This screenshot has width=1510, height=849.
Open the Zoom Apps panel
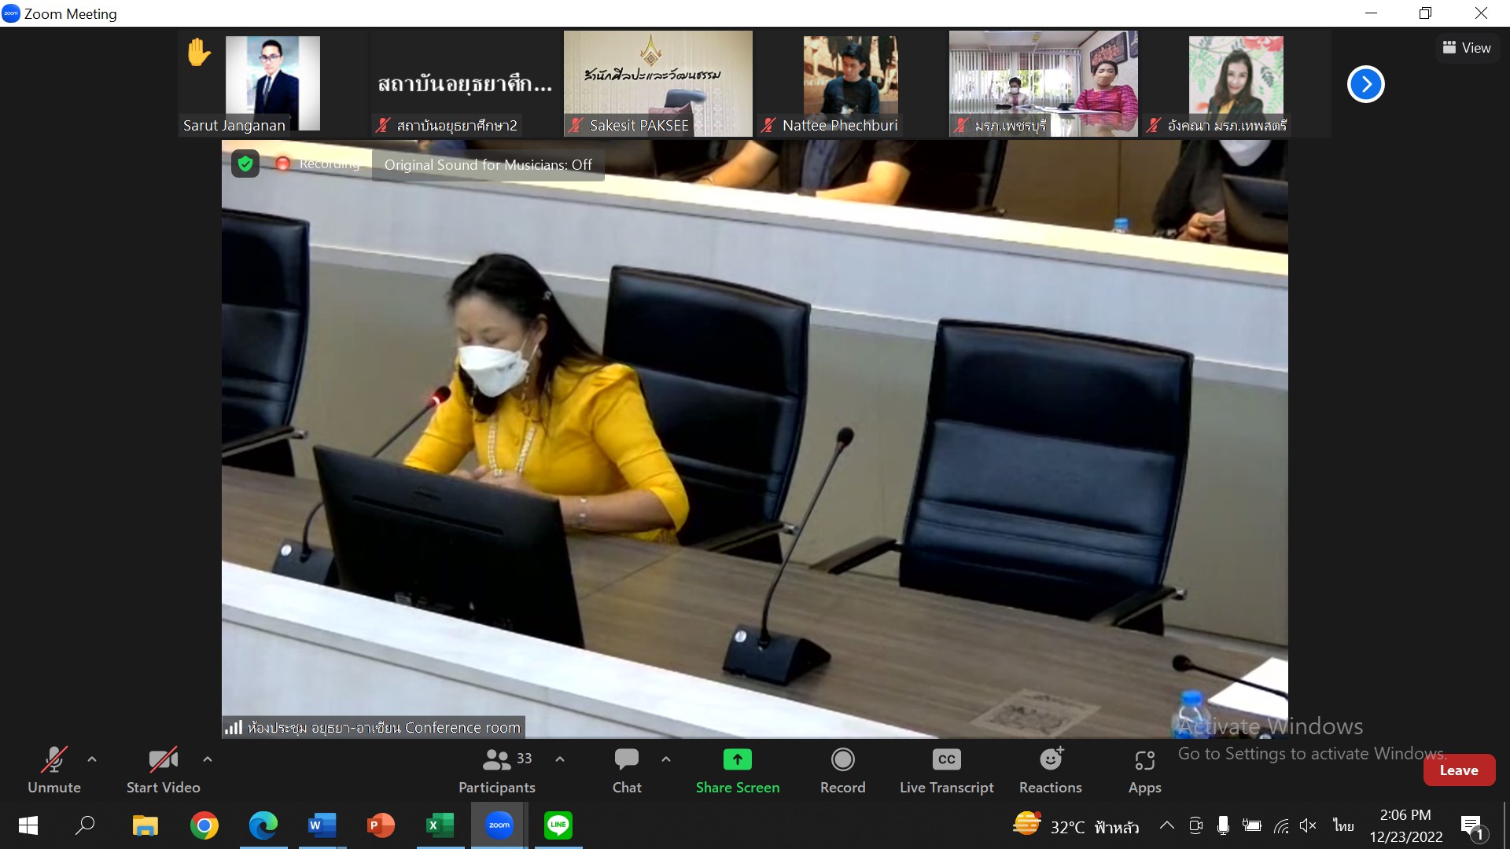pos(1144,770)
